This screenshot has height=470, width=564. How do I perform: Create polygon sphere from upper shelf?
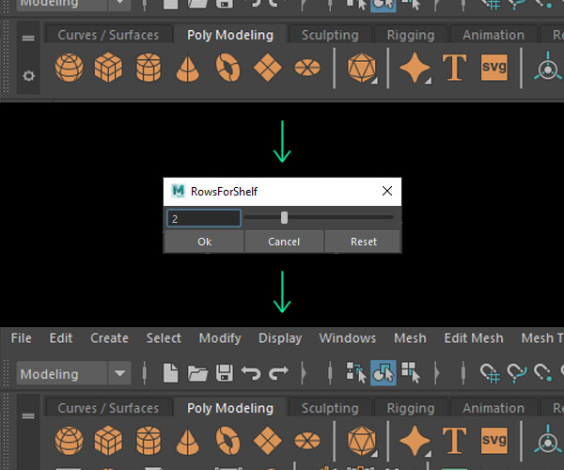69,68
